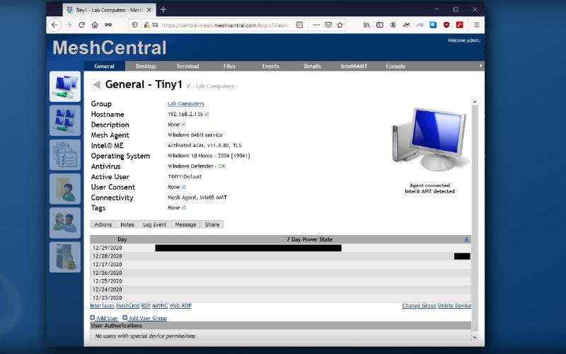Open the device groups sidebar icon
566x354 pixels.
[x=65, y=120]
